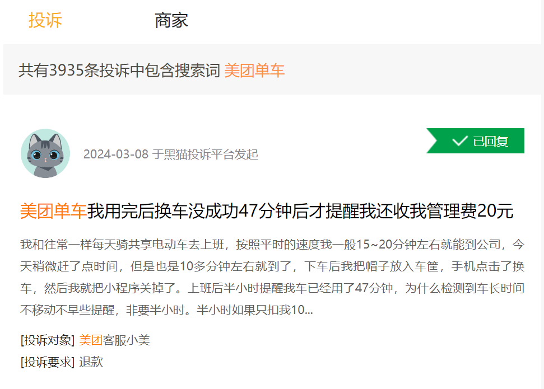Open the complaint title about 管理费20元
This screenshot has width=544, height=389.
coord(300,211)
